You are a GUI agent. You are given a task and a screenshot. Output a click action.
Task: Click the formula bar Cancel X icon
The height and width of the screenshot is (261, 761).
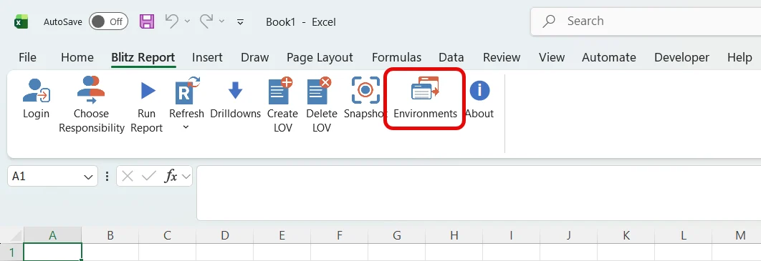pyautogui.click(x=128, y=176)
